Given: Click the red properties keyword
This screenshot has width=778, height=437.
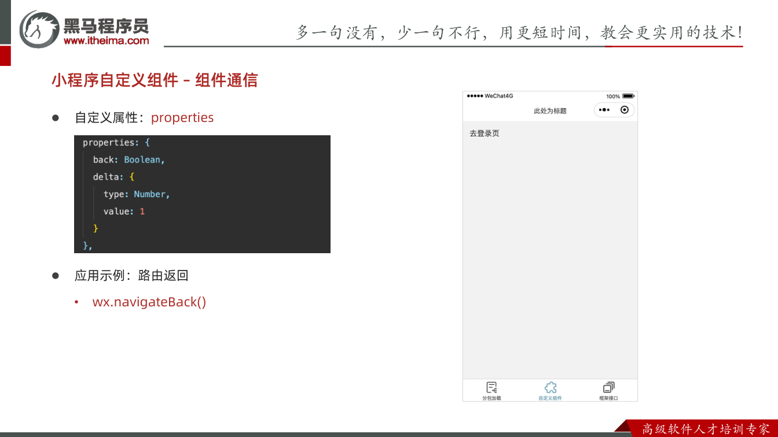Looking at the screenshot, I should coord(182,117).
